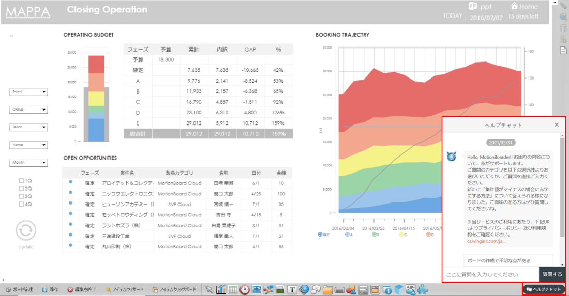Choose the text label 'T' tool
Viewport: 569px width, 296px height.
[292, 290]
